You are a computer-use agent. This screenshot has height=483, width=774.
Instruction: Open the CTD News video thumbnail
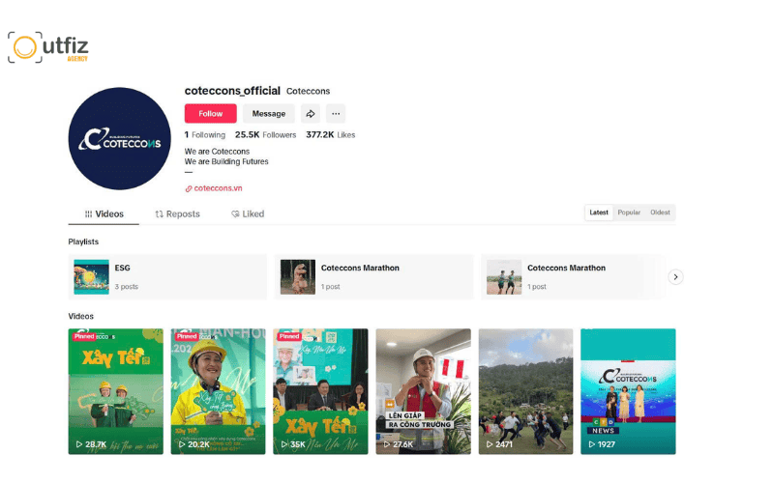click(628, 391)
